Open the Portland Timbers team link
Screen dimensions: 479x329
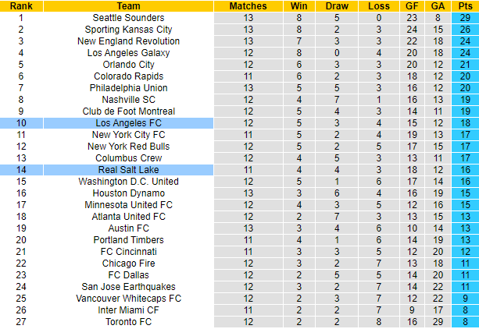click(x=128, y=240)
